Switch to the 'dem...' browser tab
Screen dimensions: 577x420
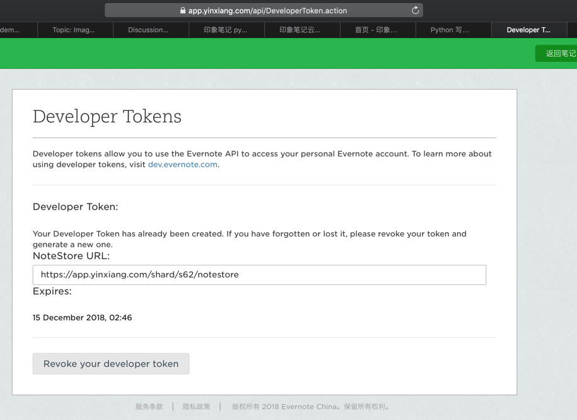(10, 30)
